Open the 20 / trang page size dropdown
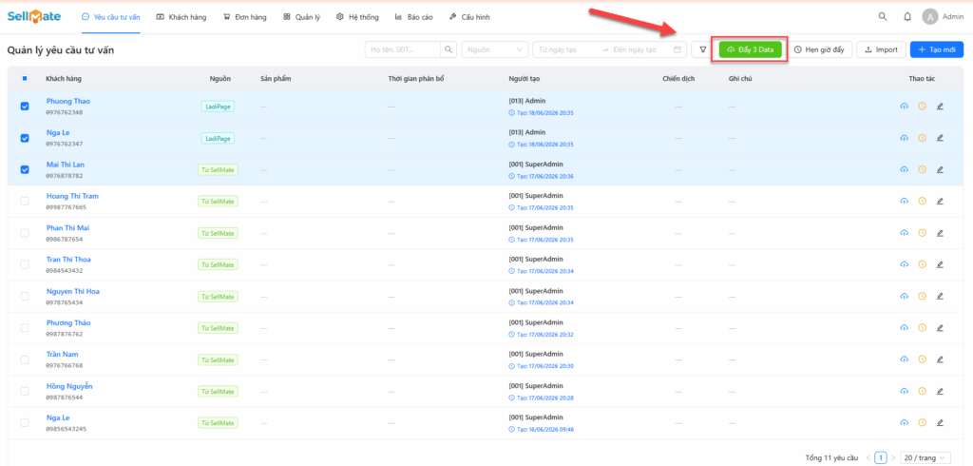The width and height of the screenshot is (973, 466). coord(925,458)
